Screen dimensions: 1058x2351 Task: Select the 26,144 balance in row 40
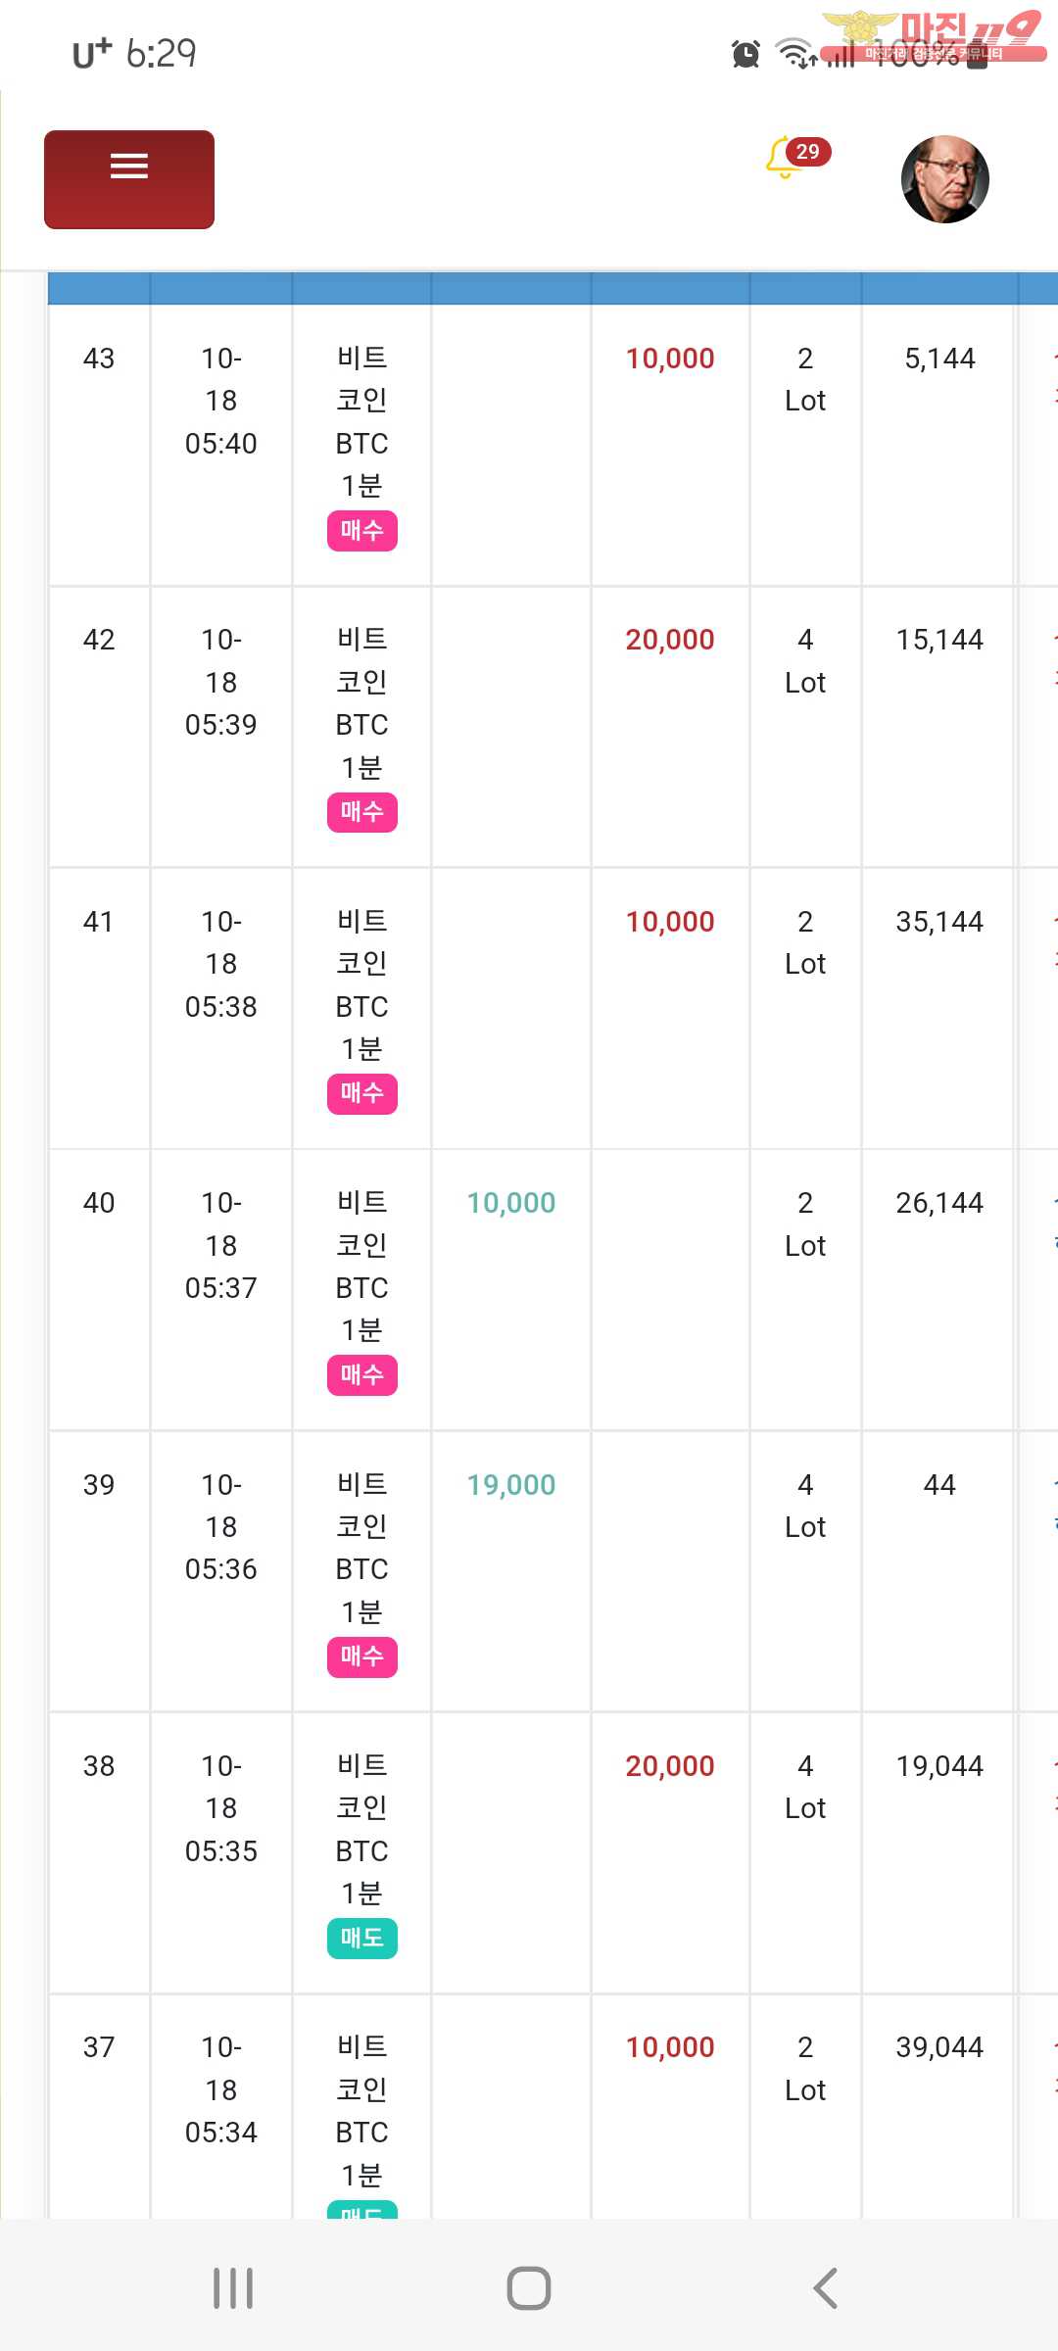click(939, 1203)
